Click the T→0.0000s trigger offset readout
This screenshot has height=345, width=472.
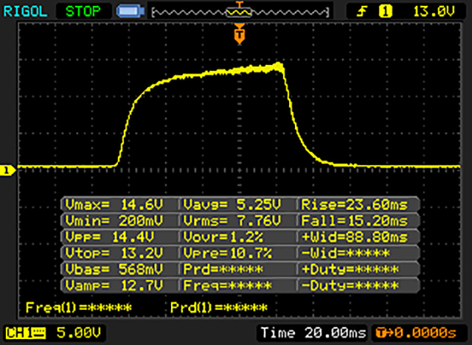click(416, 333)
